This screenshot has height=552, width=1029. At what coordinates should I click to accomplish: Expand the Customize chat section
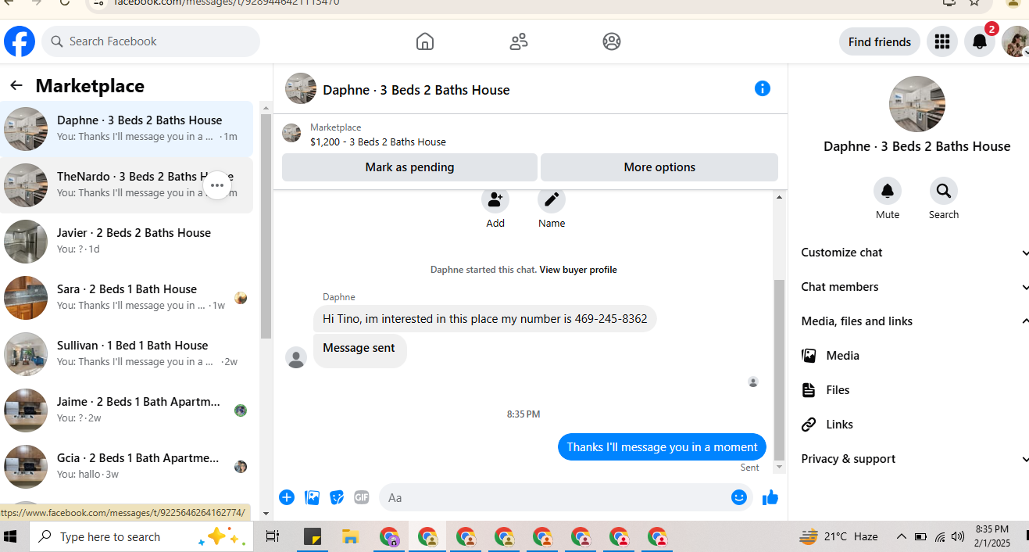point(913,253)
